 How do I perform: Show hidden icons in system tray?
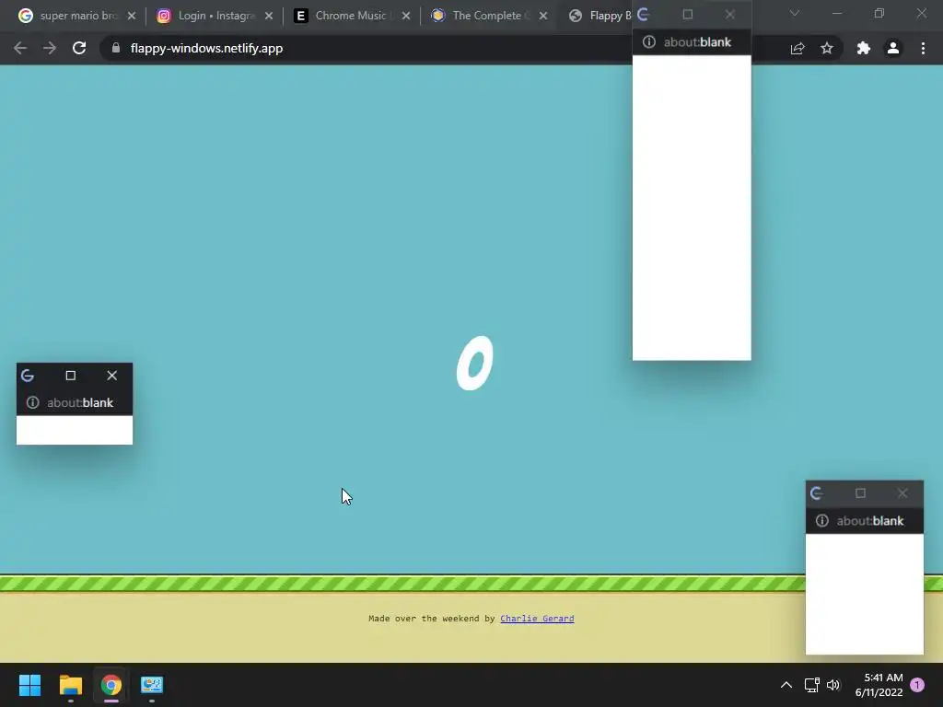tap(786, 685)
